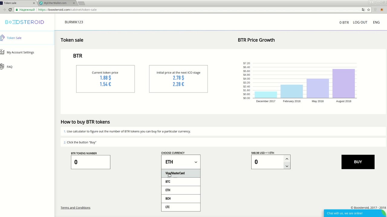Click the Boosteroid logo

(24, 22)
